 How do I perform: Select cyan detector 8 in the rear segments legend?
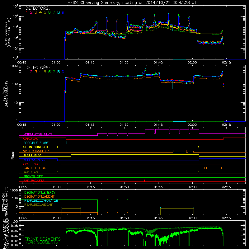[x=59, y=72]
